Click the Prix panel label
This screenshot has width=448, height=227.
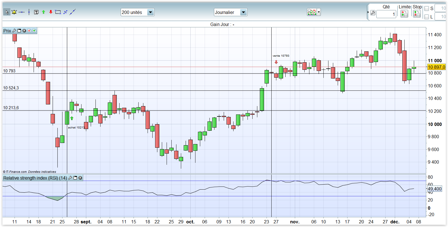pyautogui.click(x=7, y=31)
